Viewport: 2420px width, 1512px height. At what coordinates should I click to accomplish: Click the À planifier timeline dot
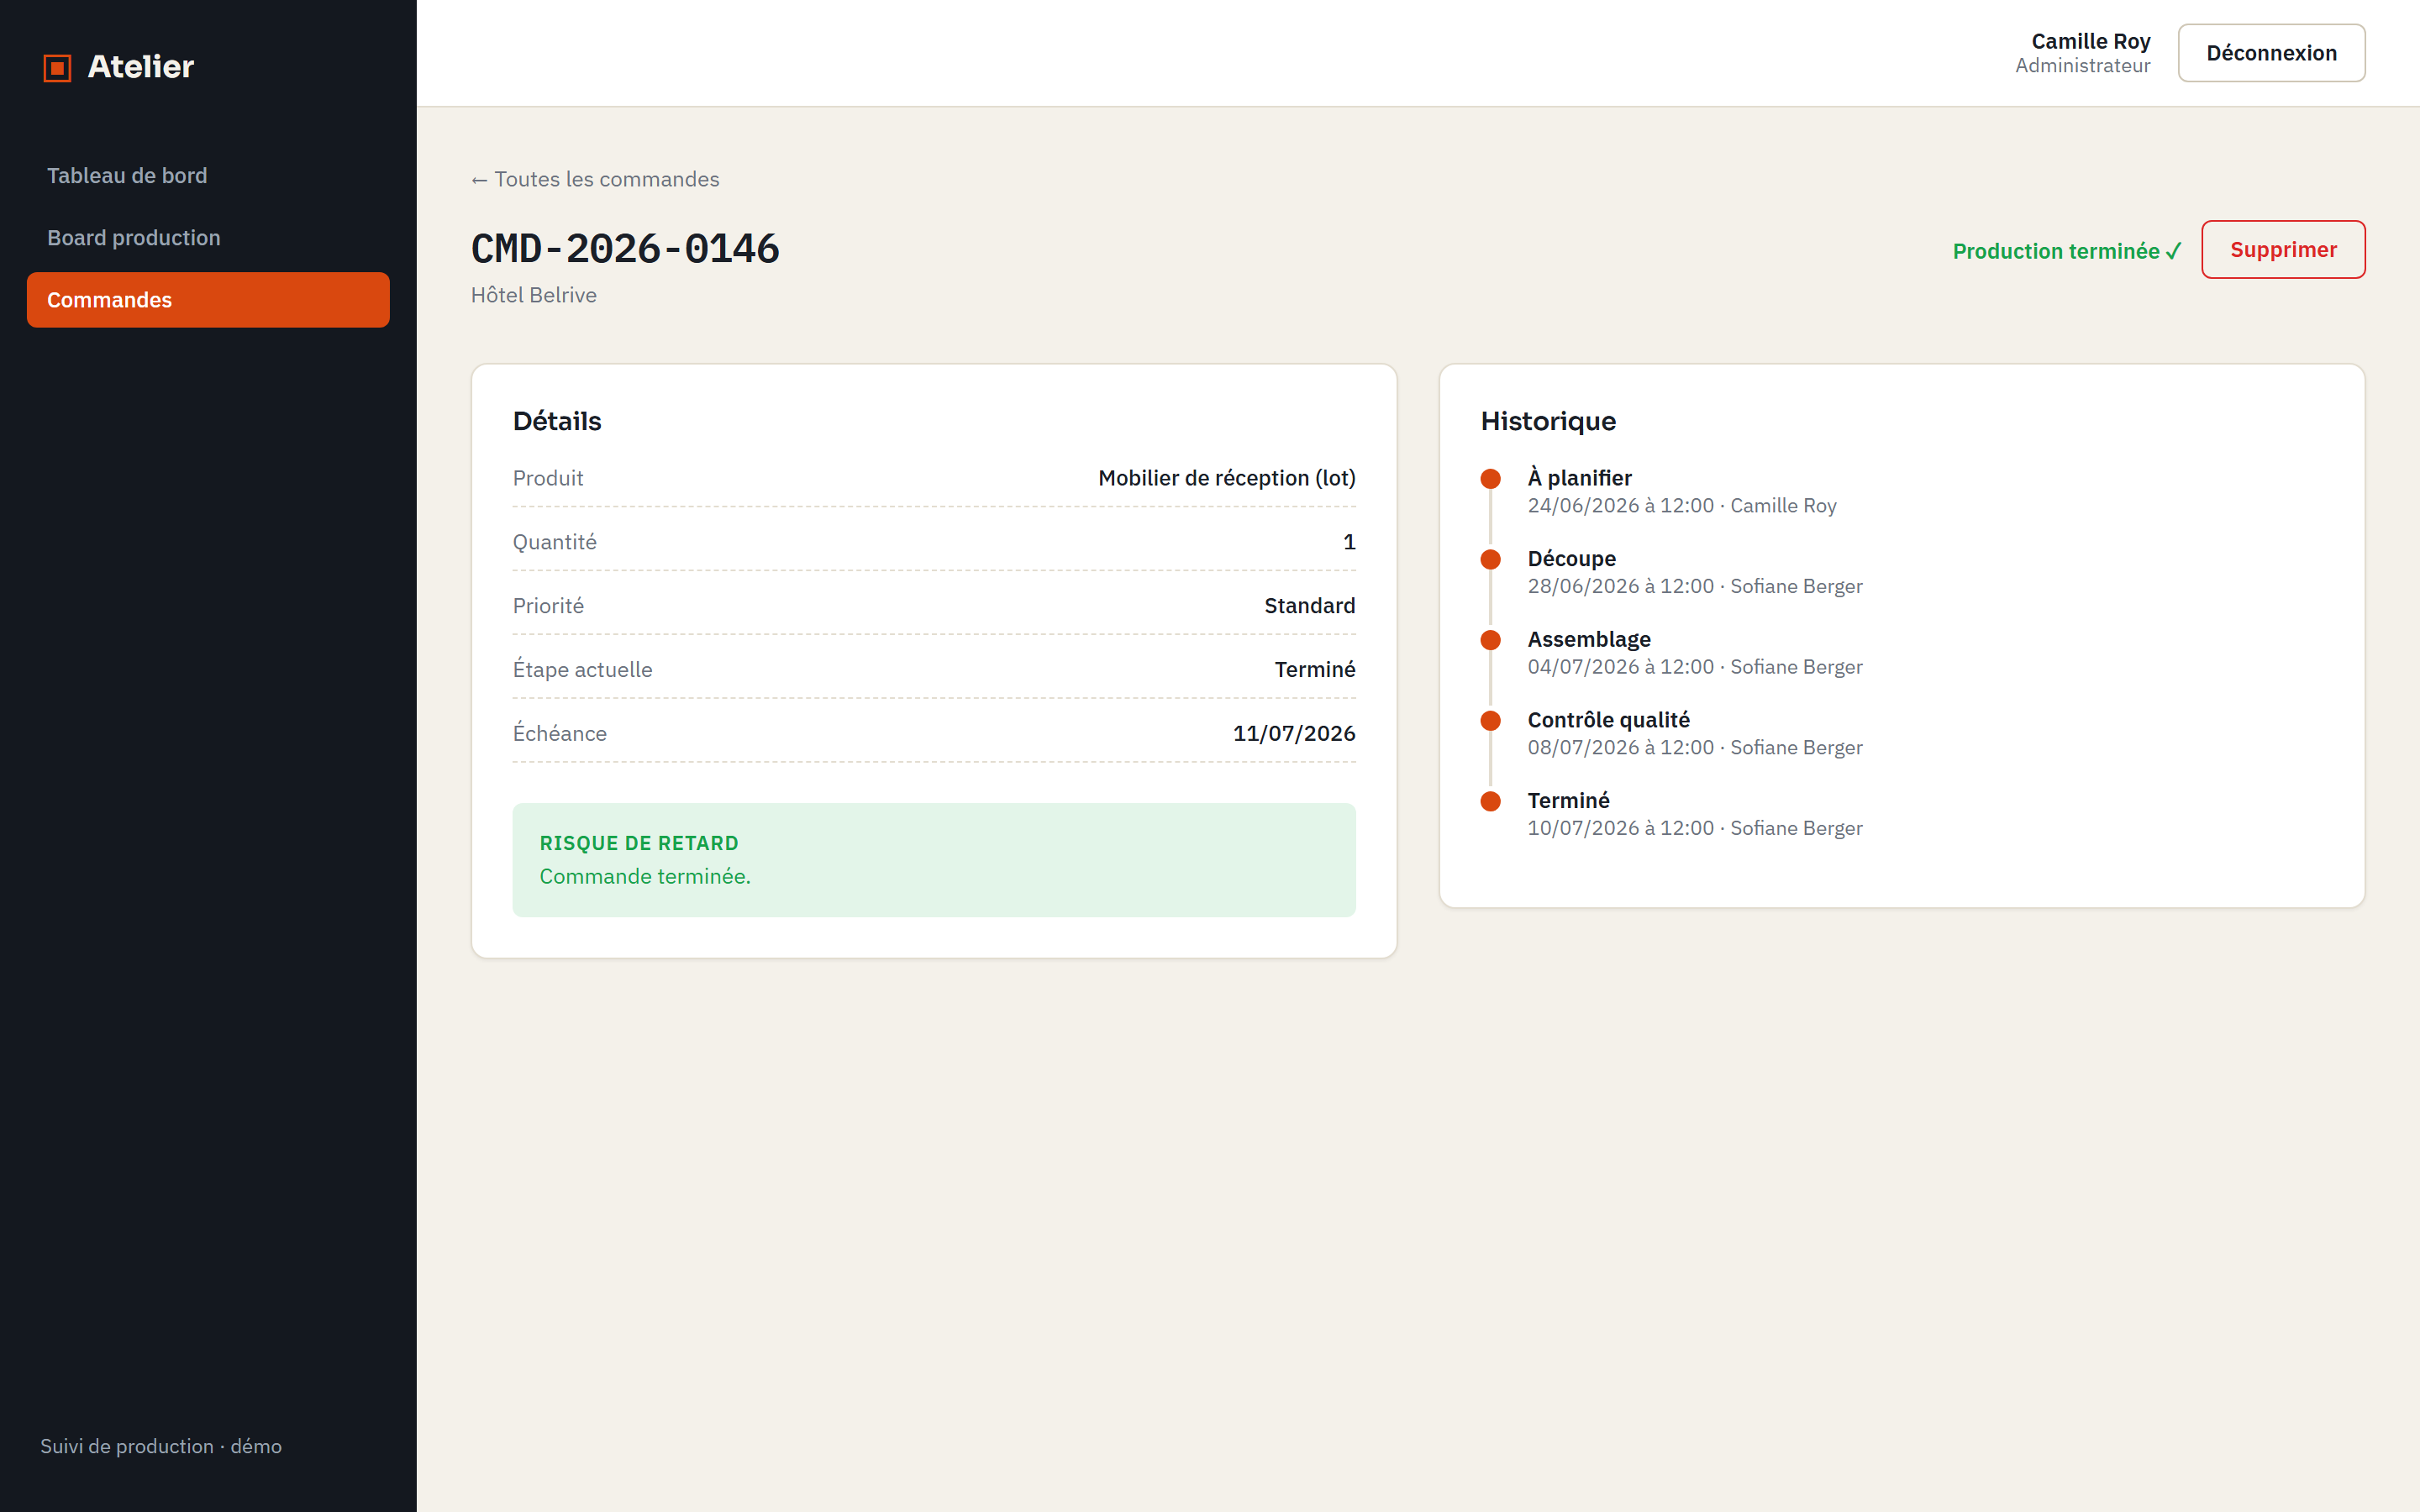pos(1490,478)
